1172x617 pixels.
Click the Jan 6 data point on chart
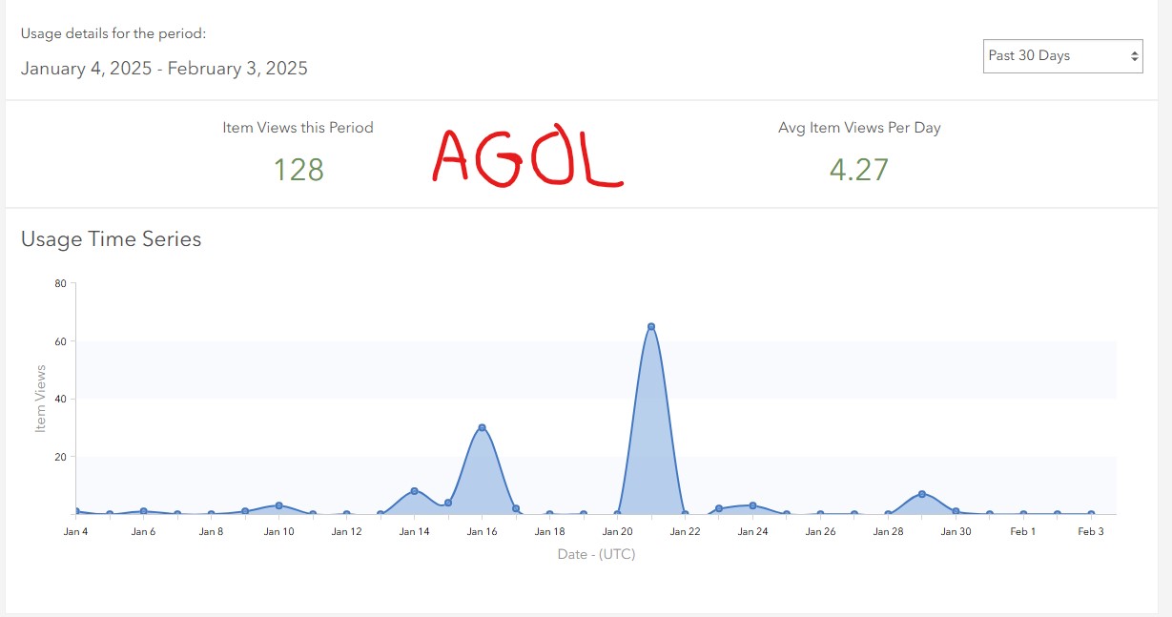coord(143,511)
